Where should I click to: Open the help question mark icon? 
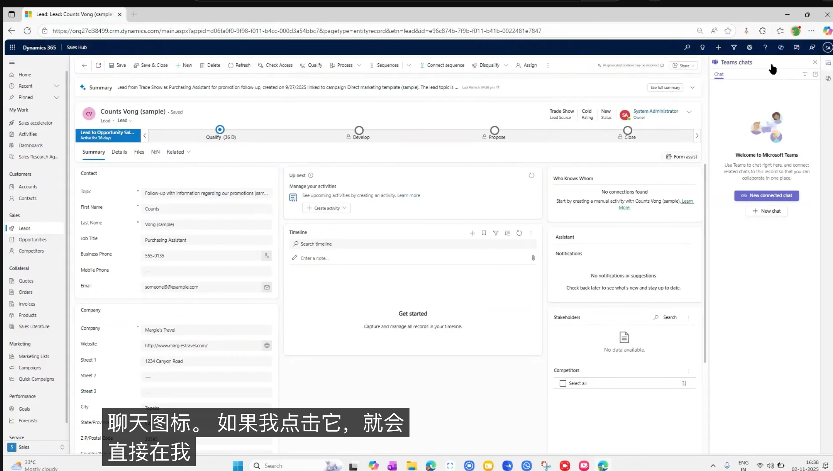click(x=765, y=47)
